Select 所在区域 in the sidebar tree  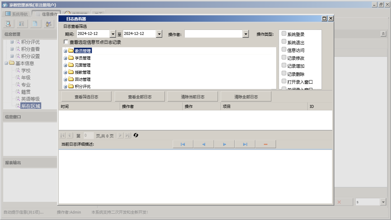31,106
